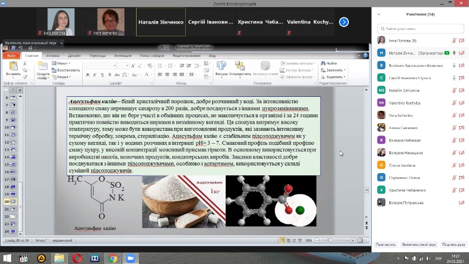Switch to the Вставка ribbon tab
The image size is (469, 264).
pyautogui.click(x=53, y=55)
